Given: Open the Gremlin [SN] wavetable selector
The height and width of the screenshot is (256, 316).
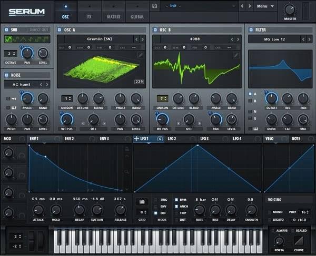Looking at the screenshot, I should click(x=100, y=39).
